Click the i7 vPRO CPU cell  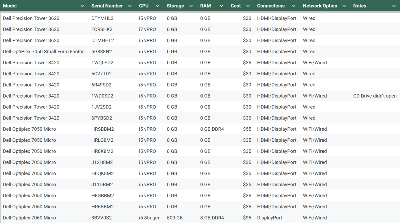point(147,29)
